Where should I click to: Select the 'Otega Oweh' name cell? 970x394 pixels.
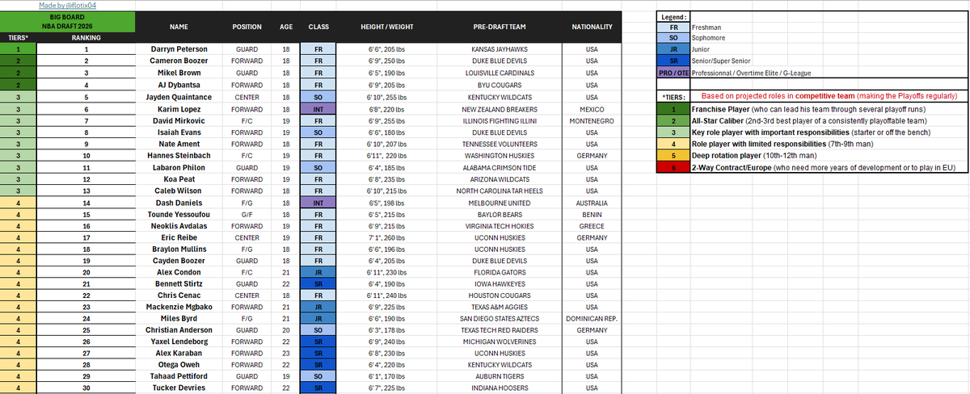click(x=179, y=367)
